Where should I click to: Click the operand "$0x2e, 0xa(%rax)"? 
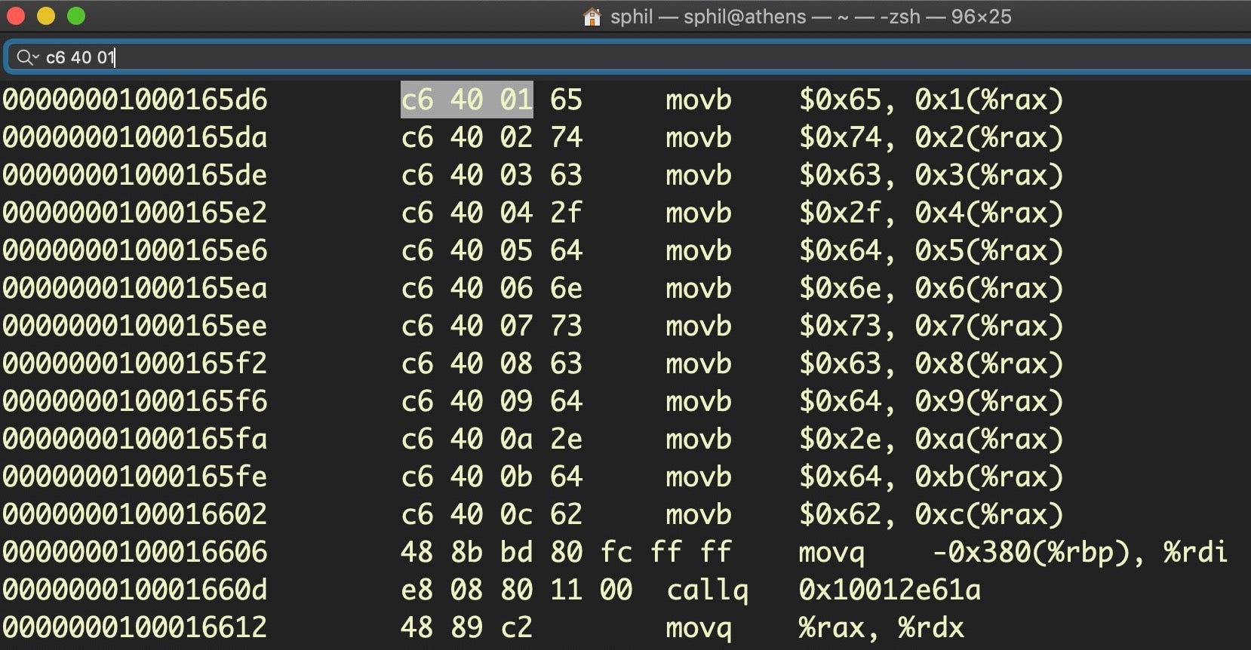point(931,439)
